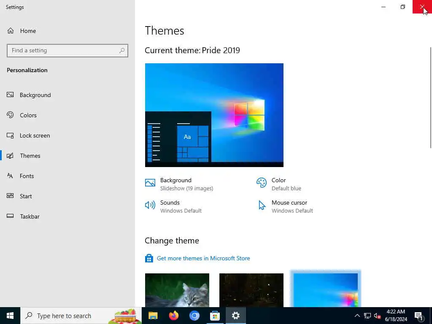The height and width of the screenshot is (324, 432).
Task: Open the notification center icon
Action: click(x=419, y=316)
